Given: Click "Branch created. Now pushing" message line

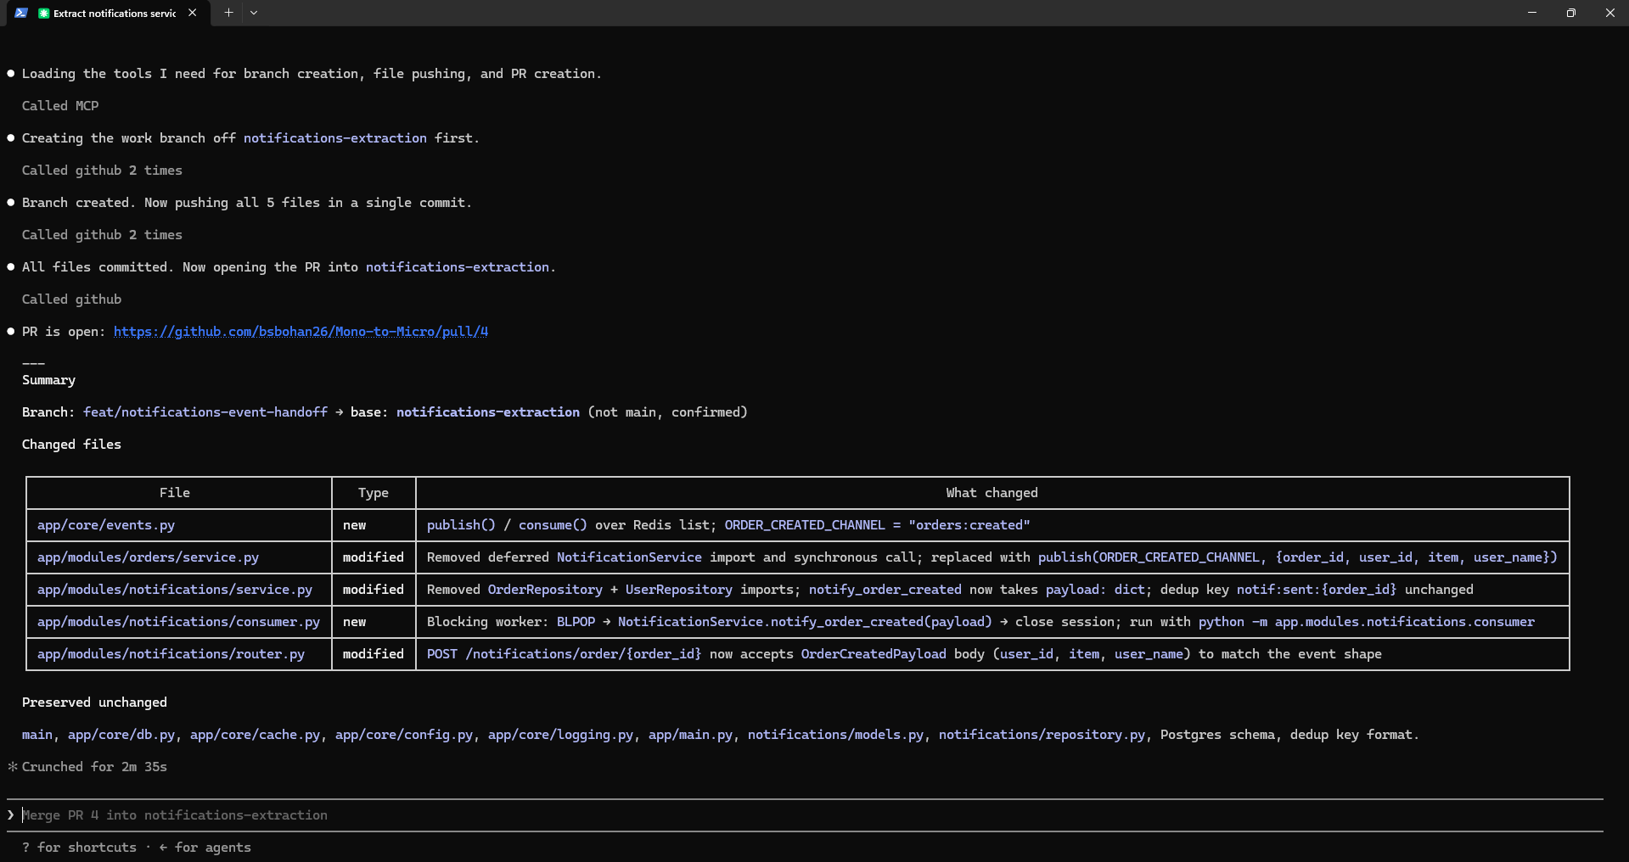Looking at the screenshot, I should (247, 203).
